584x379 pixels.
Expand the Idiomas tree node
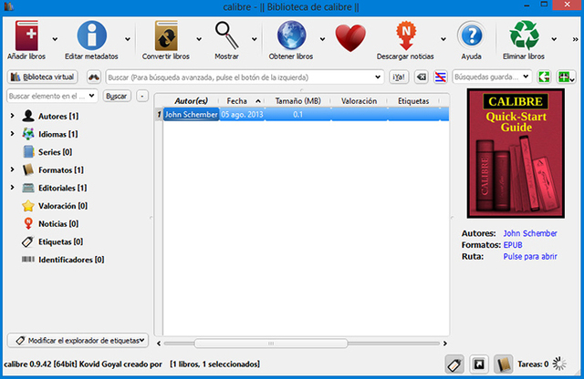12,134
